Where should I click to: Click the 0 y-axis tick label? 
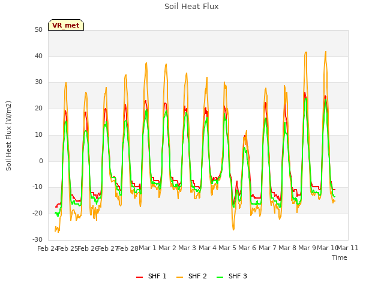[41, 161]
